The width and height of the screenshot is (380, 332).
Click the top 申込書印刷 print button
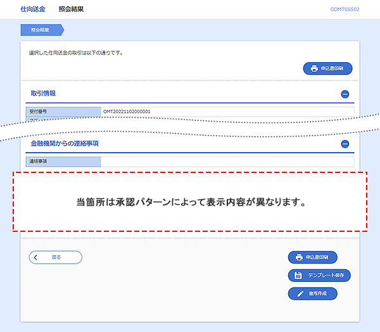327,68
